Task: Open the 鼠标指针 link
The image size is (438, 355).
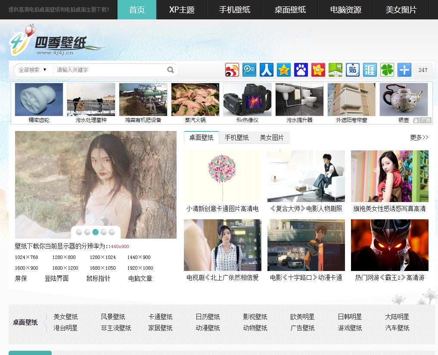Action: point(98,278)
